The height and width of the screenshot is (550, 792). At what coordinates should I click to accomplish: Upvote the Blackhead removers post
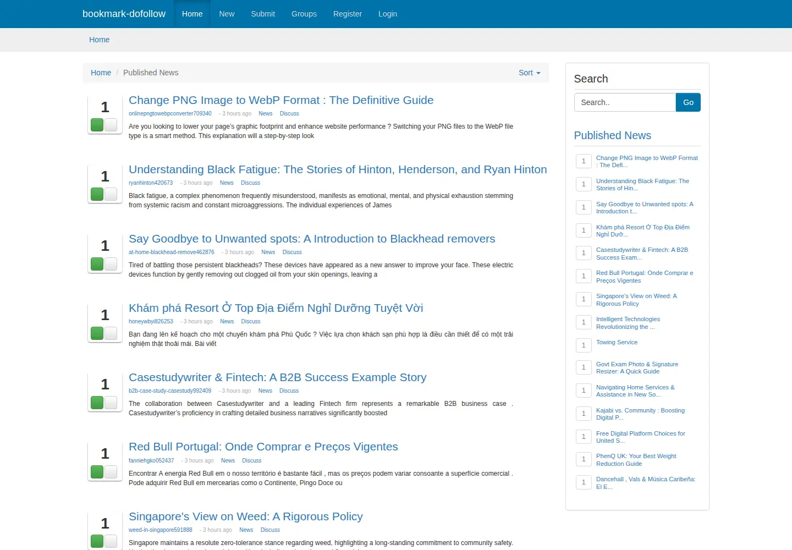[x=97, y=264]
